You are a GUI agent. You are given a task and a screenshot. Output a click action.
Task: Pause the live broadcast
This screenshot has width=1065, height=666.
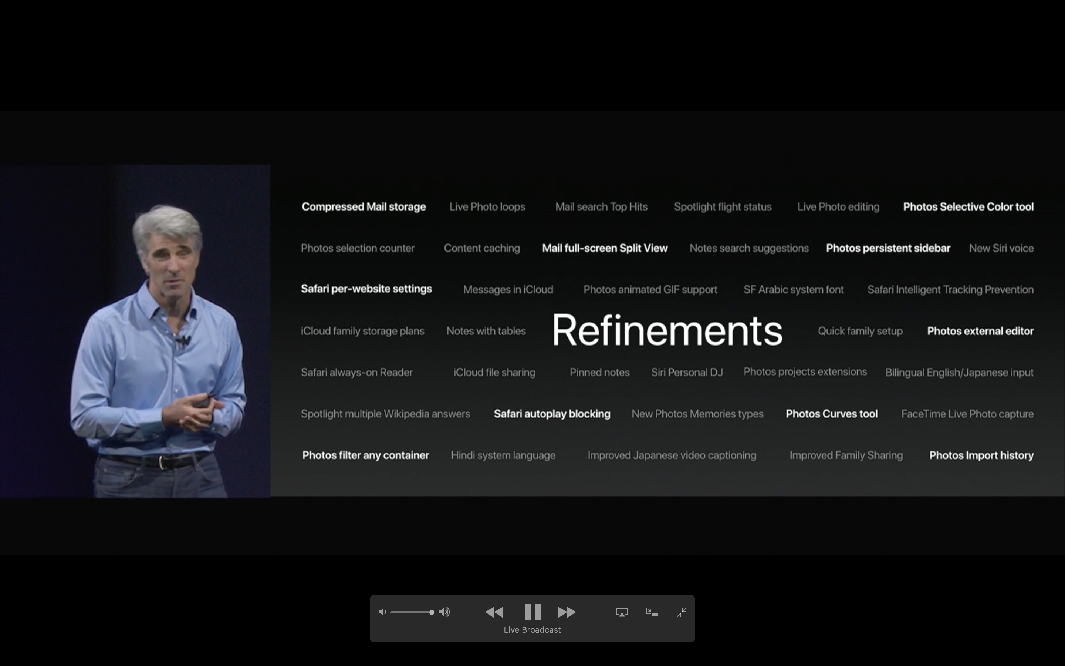532,612
